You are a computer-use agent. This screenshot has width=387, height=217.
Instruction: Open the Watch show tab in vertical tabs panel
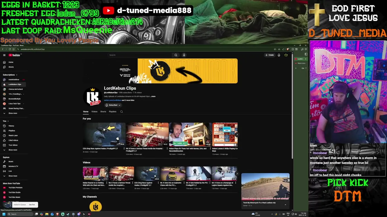(x=301, y=63)
